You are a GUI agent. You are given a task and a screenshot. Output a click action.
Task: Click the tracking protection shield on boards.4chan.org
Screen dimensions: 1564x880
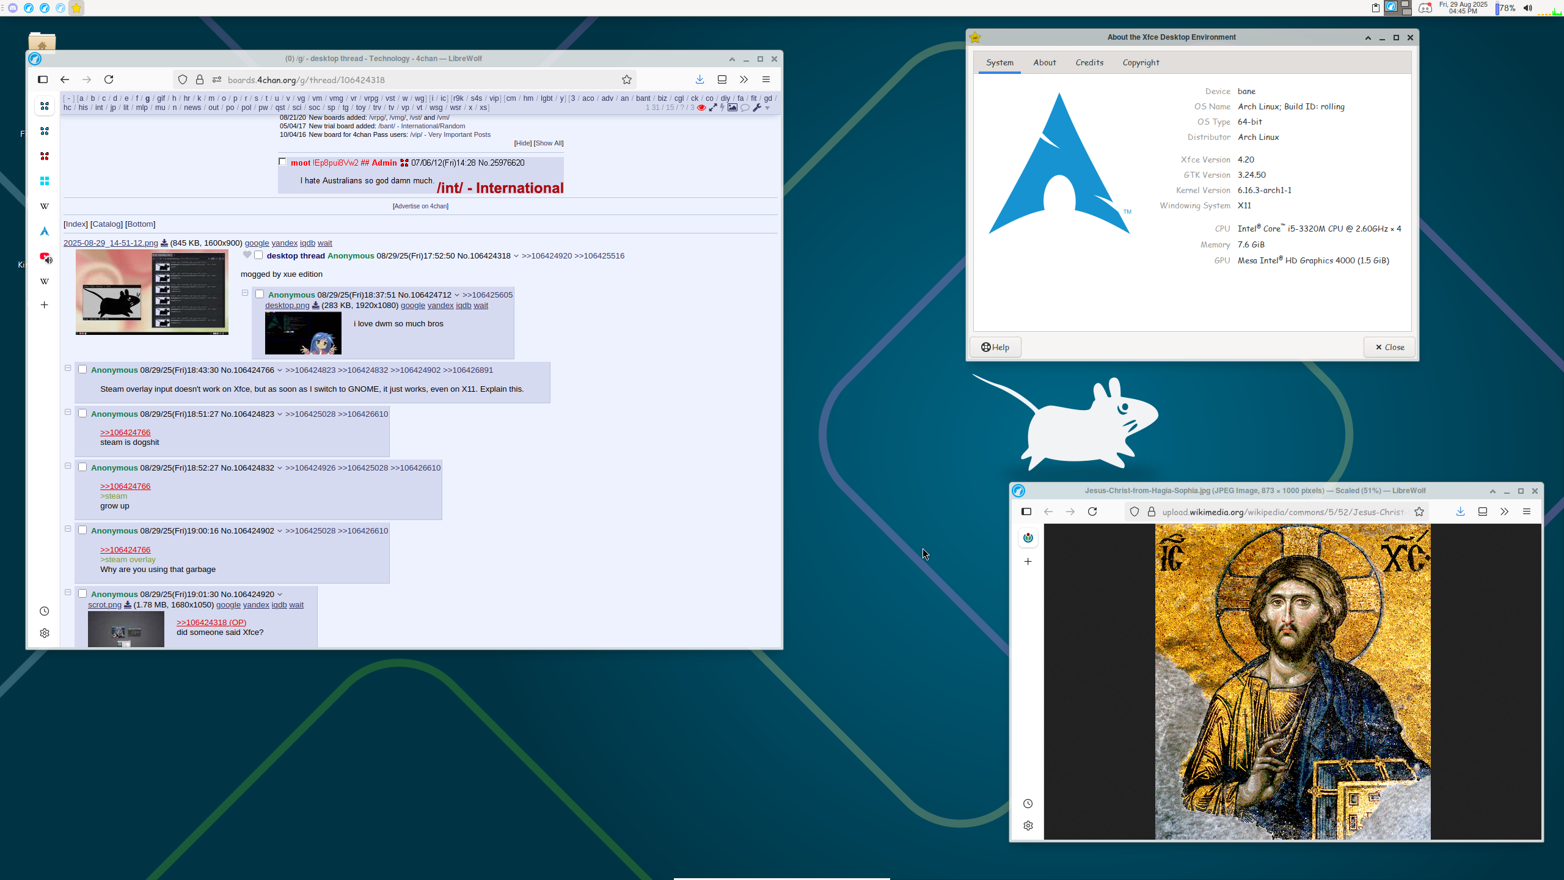click(183, 79)
